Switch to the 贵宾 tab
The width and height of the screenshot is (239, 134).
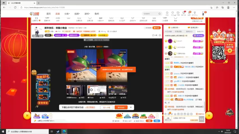click(189, 32)
